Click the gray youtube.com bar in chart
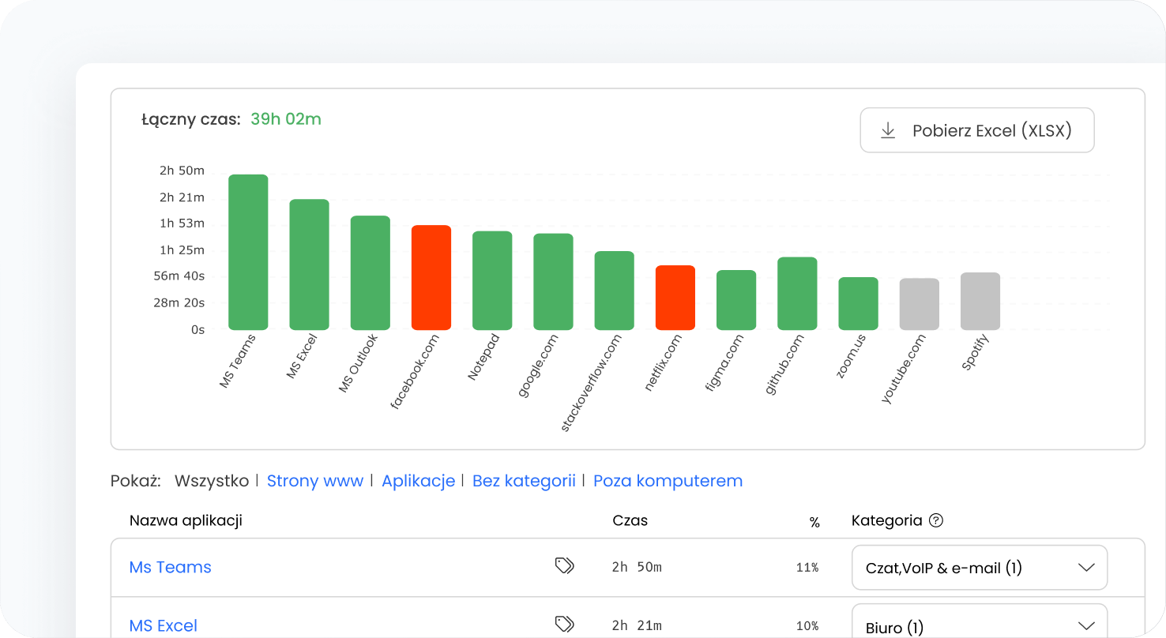Viewport: 1166px width, 638px height. [919, 304]
